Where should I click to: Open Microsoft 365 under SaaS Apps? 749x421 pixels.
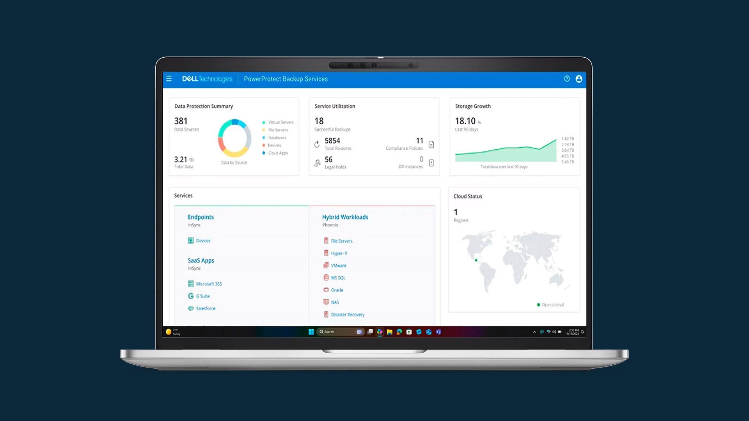click(x=209, y=284)
